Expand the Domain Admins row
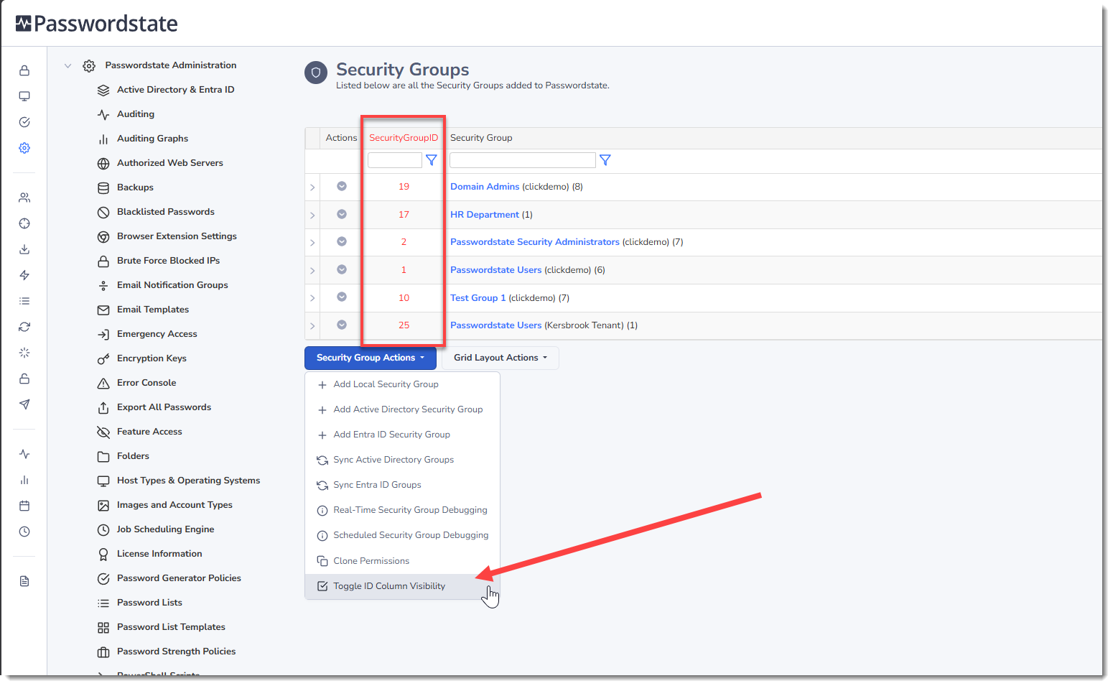 pyautogui.click(x=312, y=187)
